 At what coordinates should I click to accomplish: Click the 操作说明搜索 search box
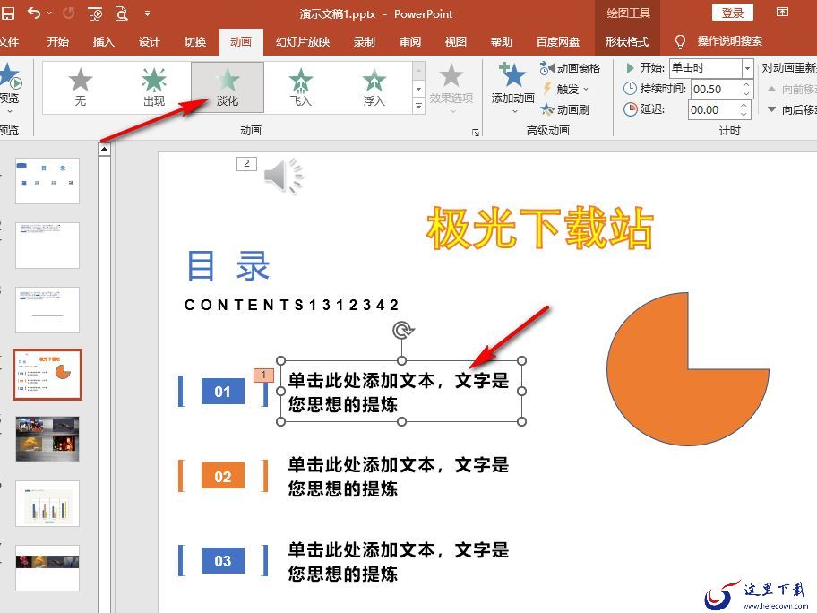point(729,41)
